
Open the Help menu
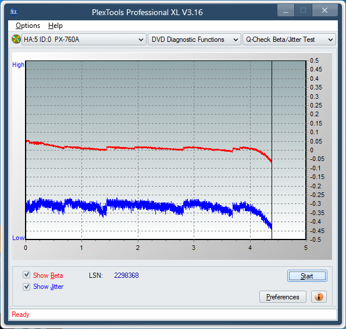pos(55,26)
